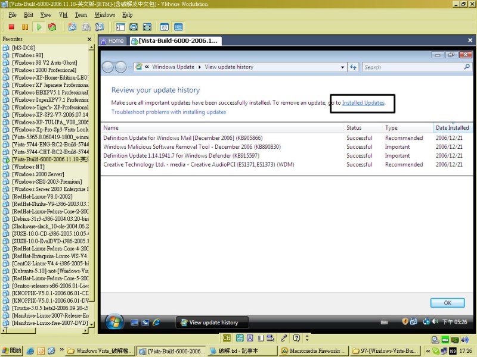Switch to full screen mode icon
Screen dimensions: 477x357
(134, 27)
